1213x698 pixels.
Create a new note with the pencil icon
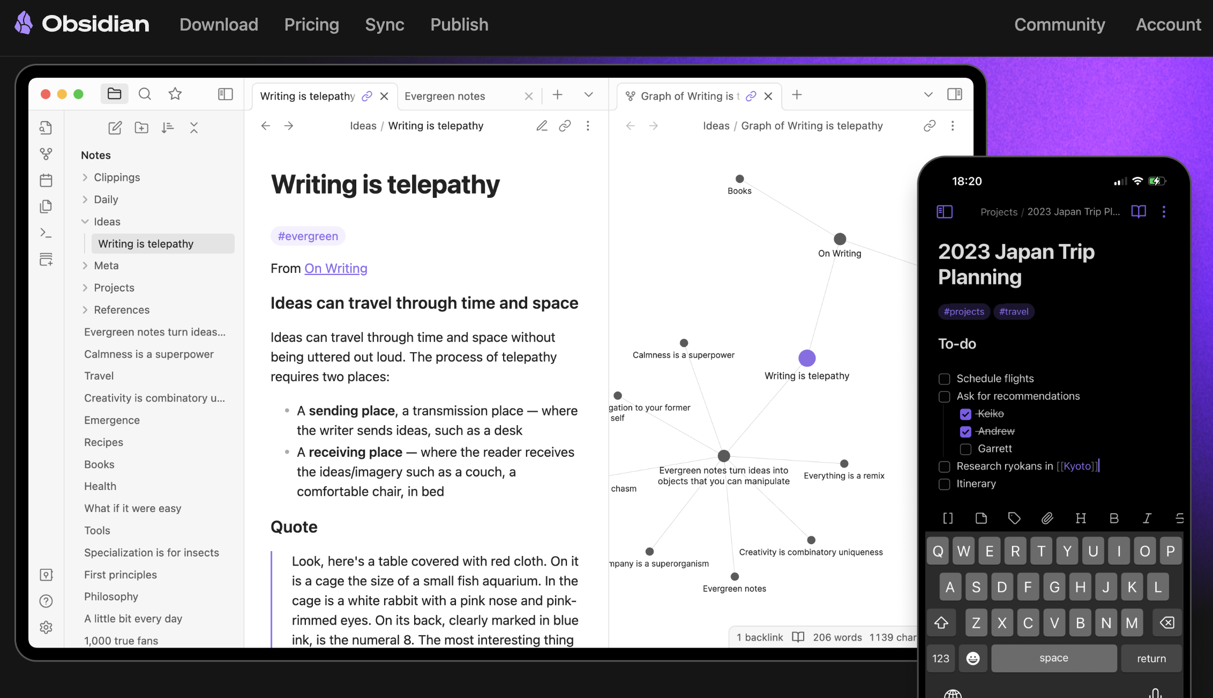[115, 128]
